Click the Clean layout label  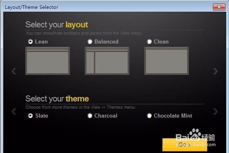pos(161,42)
